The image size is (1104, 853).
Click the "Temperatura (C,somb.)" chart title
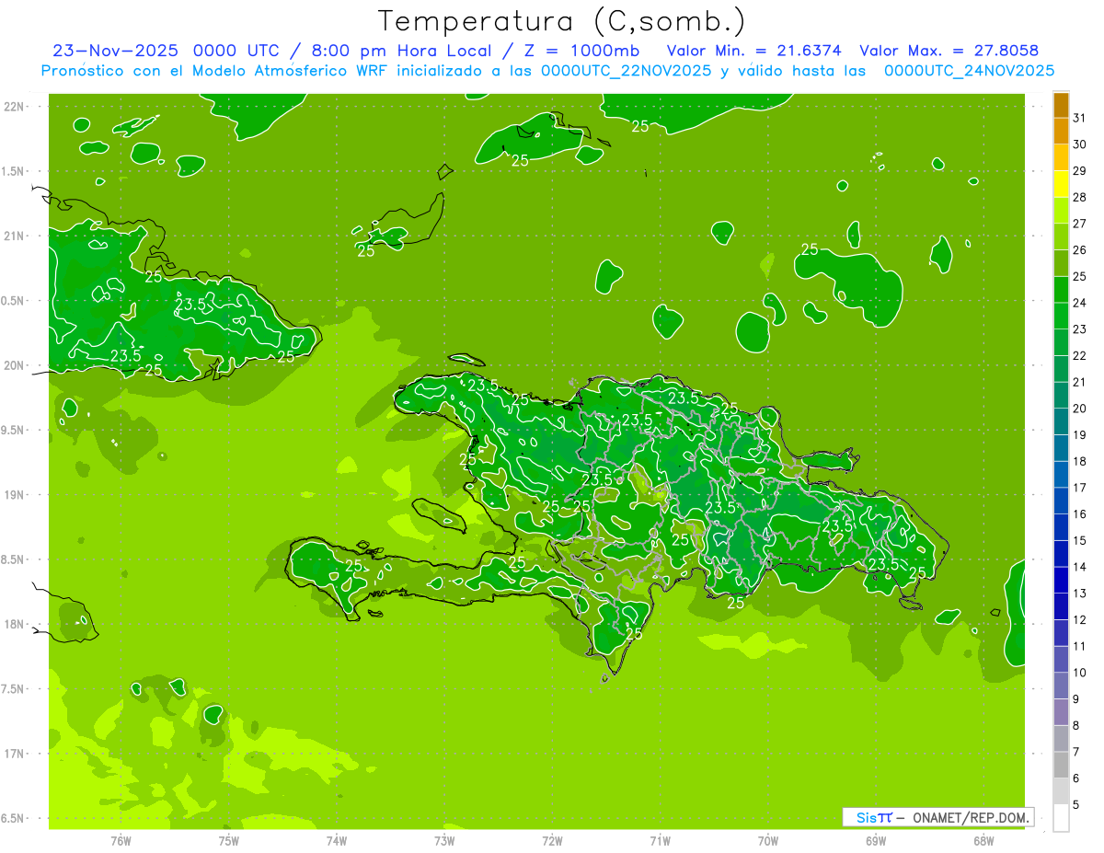tap(562, 21)
